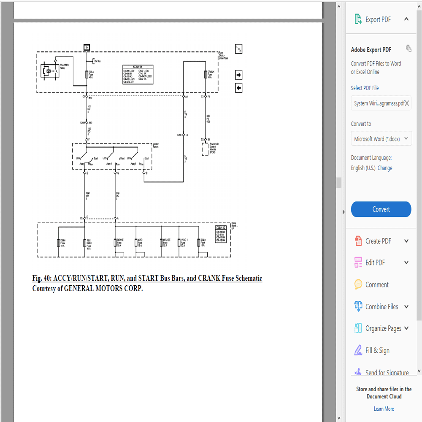Click the Fill & Sign label

click(377, 350)
